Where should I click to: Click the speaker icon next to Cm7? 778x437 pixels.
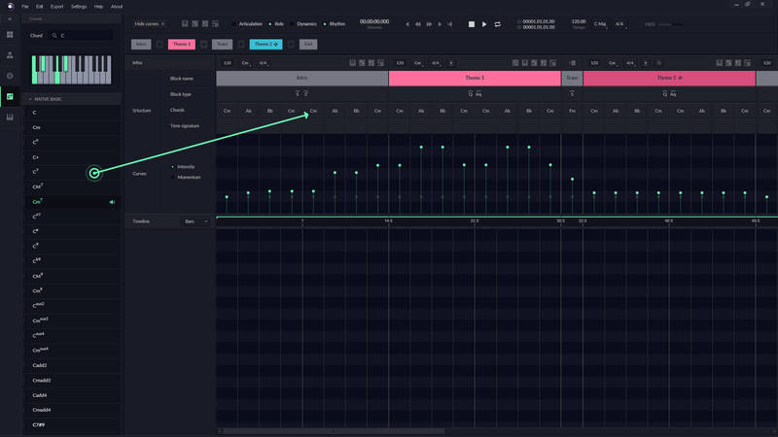point(112,202)
